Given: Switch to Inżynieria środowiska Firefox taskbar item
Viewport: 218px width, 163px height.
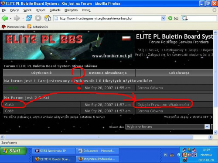Looking at the screenshot, I should (x=97, y=159).
